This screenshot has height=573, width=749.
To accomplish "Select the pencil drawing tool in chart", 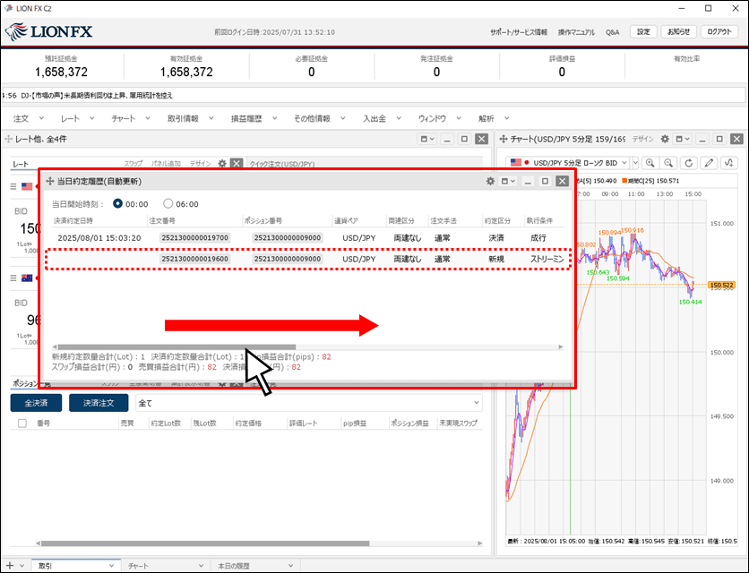I will (710, 164).
